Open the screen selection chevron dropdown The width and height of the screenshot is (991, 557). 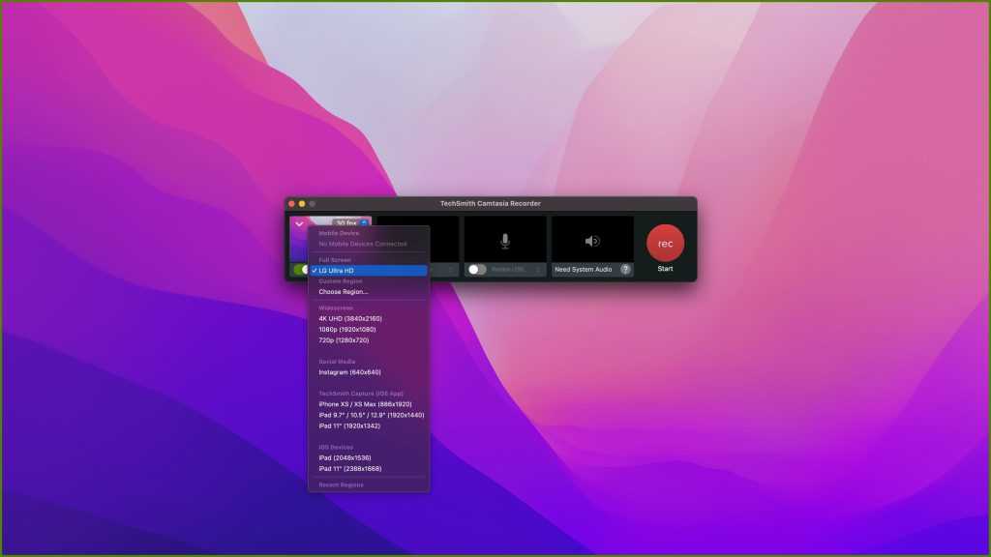(x=298, y=223)
